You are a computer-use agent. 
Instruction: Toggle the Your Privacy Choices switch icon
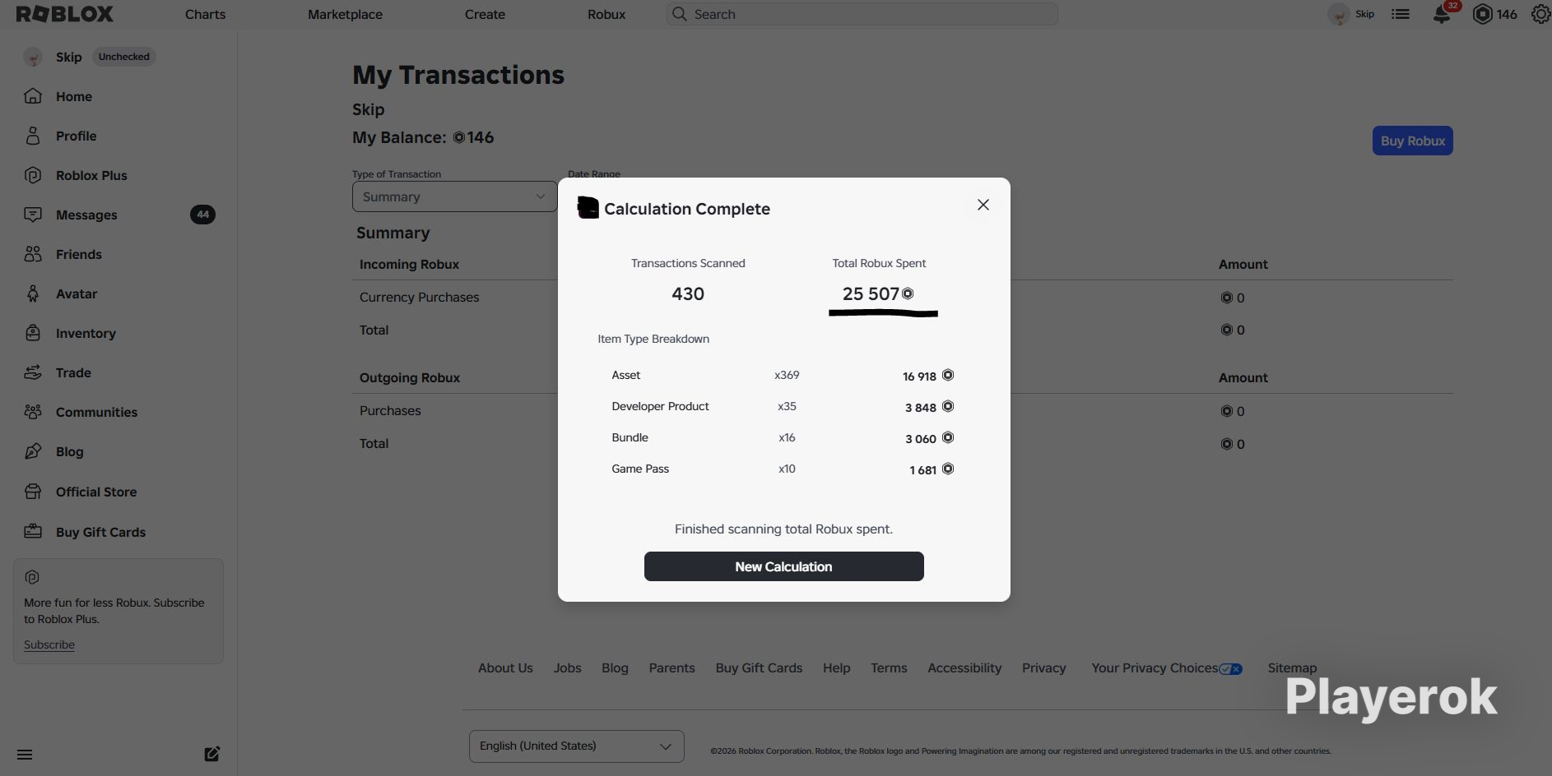(x=1231, y=668)
